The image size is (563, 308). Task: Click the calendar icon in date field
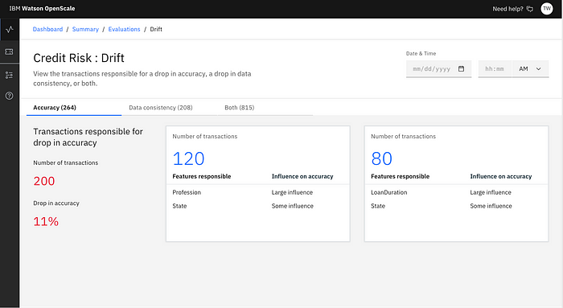coord(462,68)
